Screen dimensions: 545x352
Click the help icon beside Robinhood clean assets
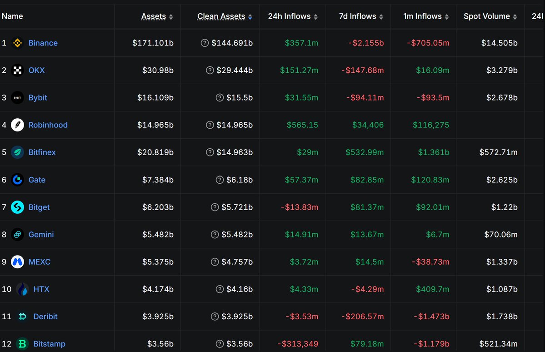(210, 125)
